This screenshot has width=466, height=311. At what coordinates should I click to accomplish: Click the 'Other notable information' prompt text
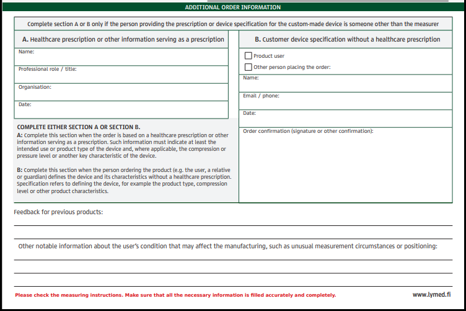coord(227,246)
